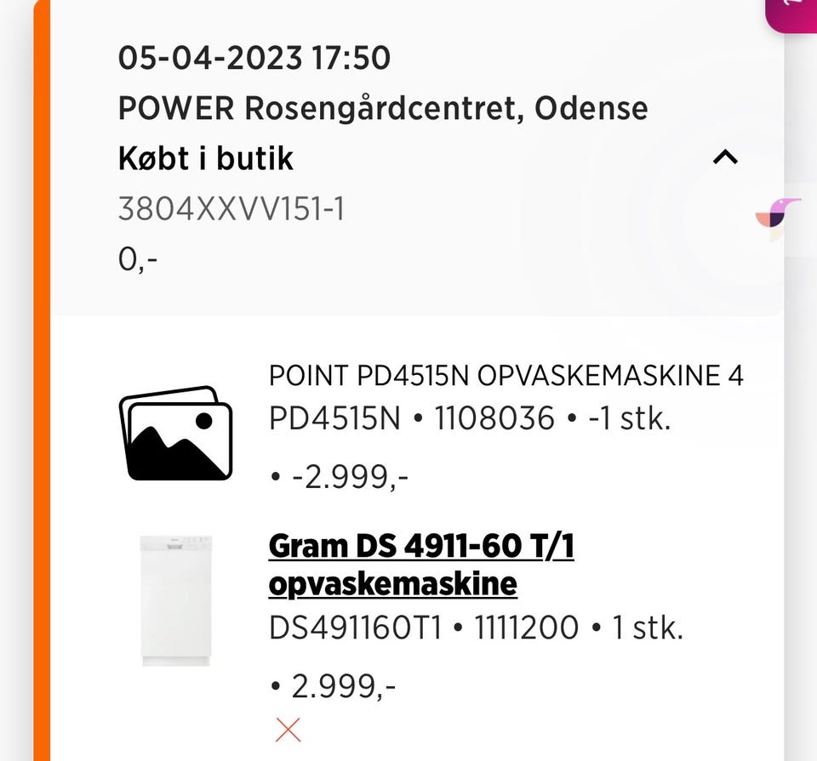This screenshot has width=817, height=761.
Task: Tap the purchase date 05-04-2023 17:50
Action: [254, 58]
